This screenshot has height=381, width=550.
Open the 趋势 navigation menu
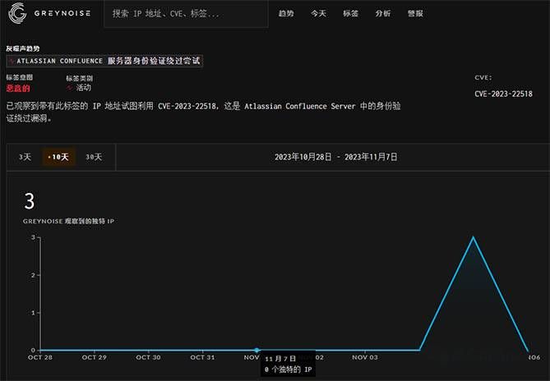click(286, 13)
